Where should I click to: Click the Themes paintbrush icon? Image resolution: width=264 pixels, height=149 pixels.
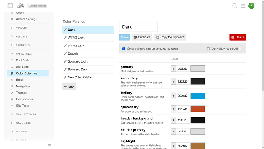coord(12,93)
